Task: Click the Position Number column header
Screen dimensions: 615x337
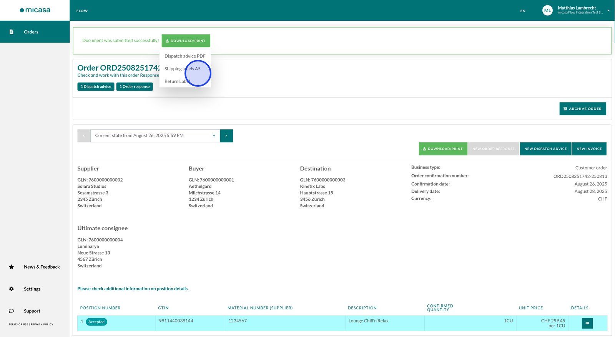Action: pyautogui.click(x=100, y=308)
